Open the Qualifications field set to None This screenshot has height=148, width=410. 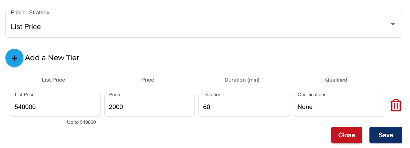(x=338, y=105)
